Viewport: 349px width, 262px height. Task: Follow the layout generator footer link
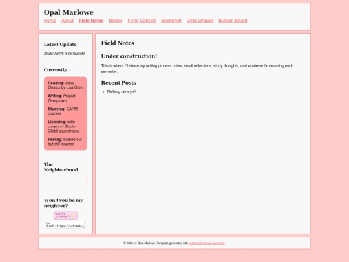207,243
